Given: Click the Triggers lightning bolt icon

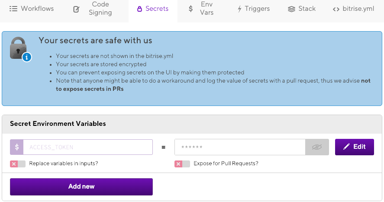Looking at the screenshot, I should coord(239,9).
